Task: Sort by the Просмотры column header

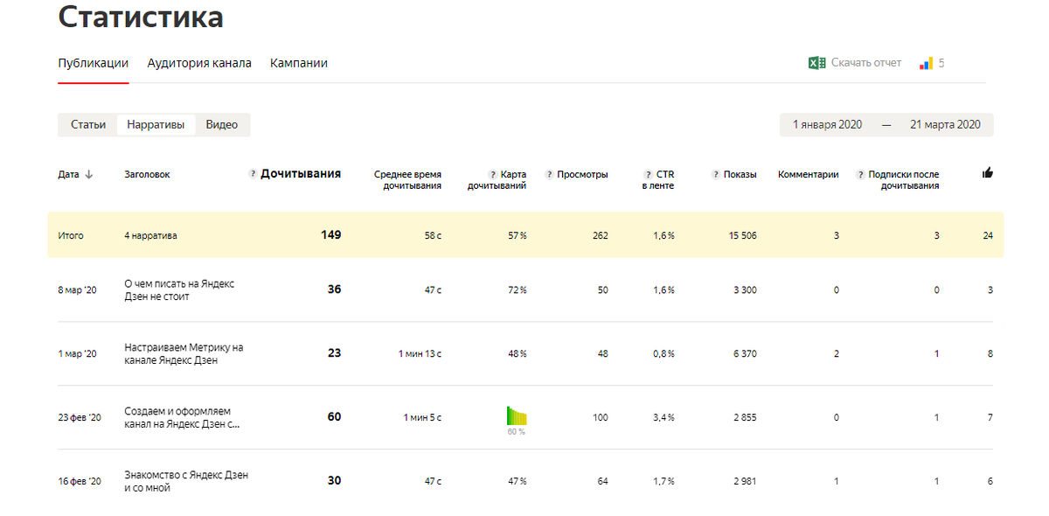Action: point(582,174)
